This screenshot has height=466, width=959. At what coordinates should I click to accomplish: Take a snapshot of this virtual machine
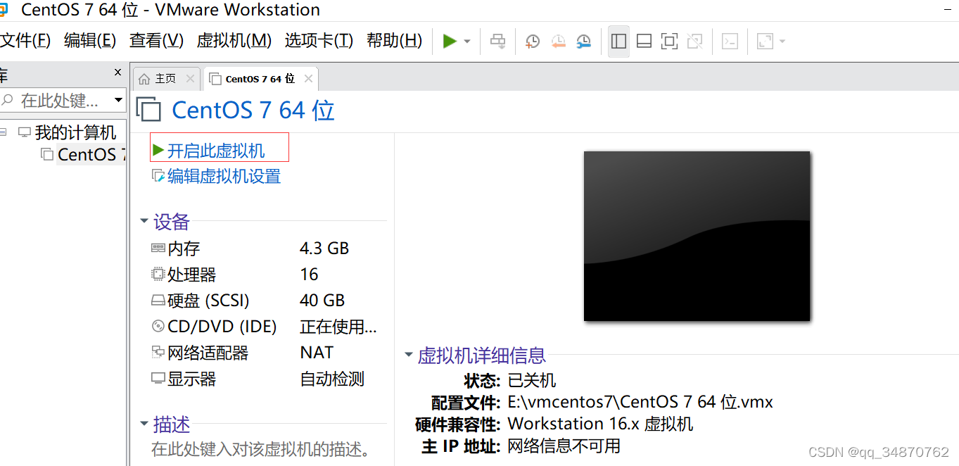pos(533,42)
